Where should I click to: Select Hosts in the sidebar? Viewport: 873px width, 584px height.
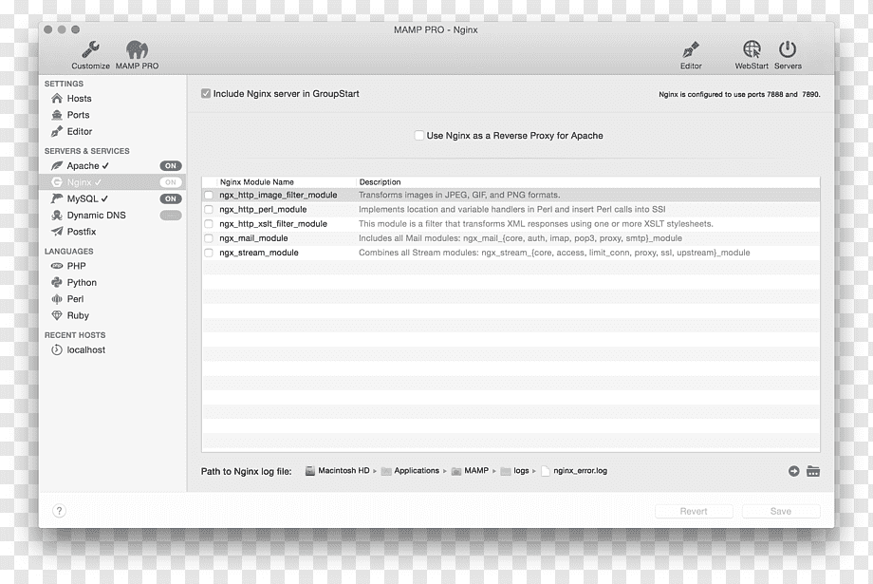click(x=79, y=99)
